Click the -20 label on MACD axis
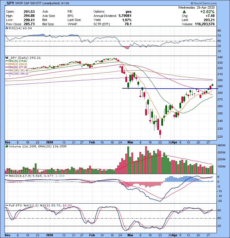The image size is (230, 238). pyautogui.click(x=219, y=201)
